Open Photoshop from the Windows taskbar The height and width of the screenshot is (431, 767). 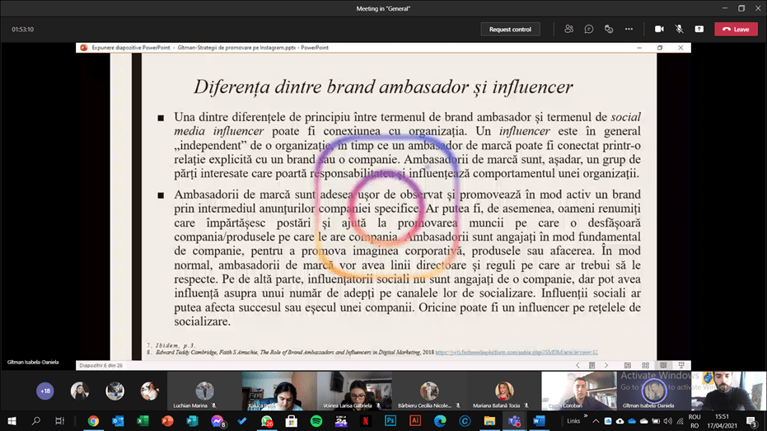click(391, 421)
